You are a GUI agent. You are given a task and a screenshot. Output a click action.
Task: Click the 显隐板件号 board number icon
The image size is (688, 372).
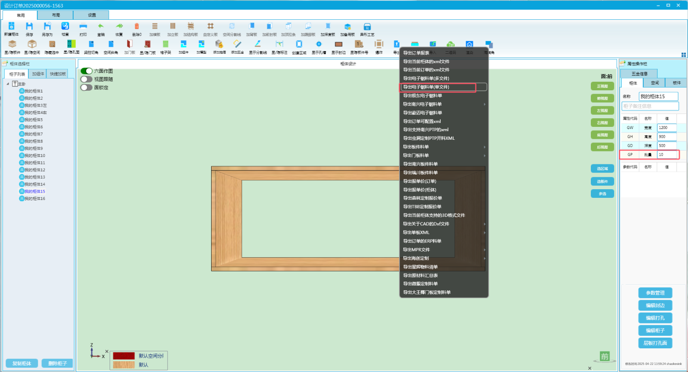click(359, 44)
